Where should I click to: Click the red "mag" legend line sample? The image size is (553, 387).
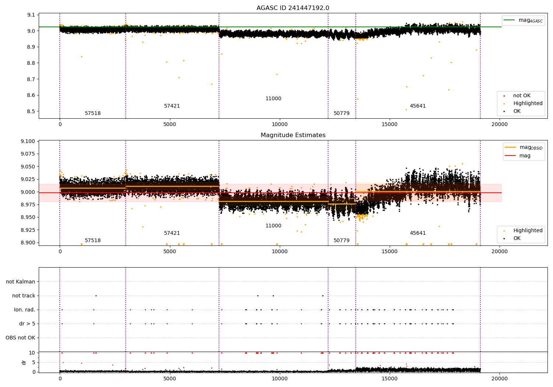pos(510,156)
